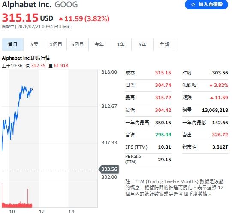Show the 1年 chart
232x215 pixels.
point(121,44)
